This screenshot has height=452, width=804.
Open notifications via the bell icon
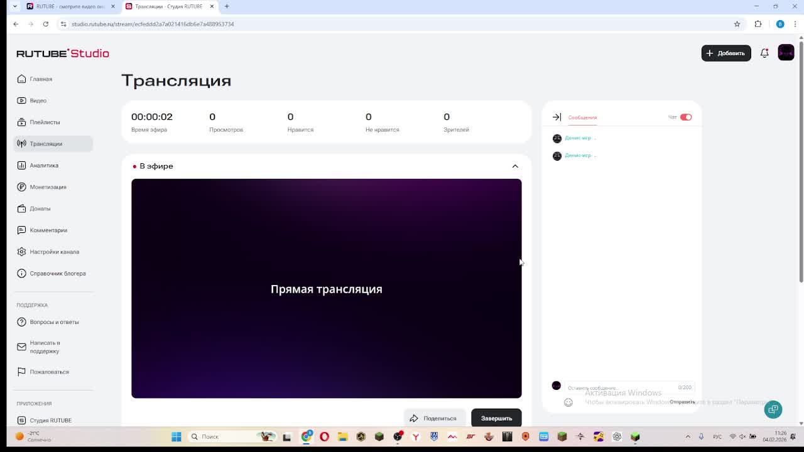(x=764, y=53)
